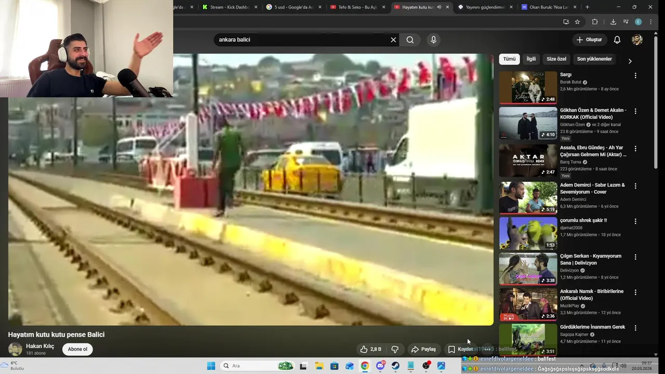665x374 pixels.
Task: Open the çorumlu shrek şakir thumbnail
Action: (528, 233)
